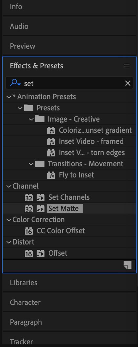This screenshot has height=347, width=138.
Task: Open the Libraries panel tab
Action: pyautogui.click(x=24, y=283)
